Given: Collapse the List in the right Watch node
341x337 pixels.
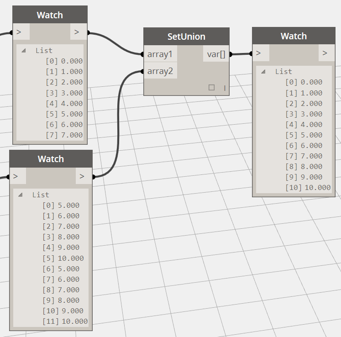Looking at the screenshot, I should click(x=263, y=71).
